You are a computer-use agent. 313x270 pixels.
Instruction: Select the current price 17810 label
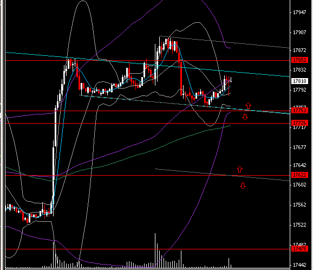point(299,81)
